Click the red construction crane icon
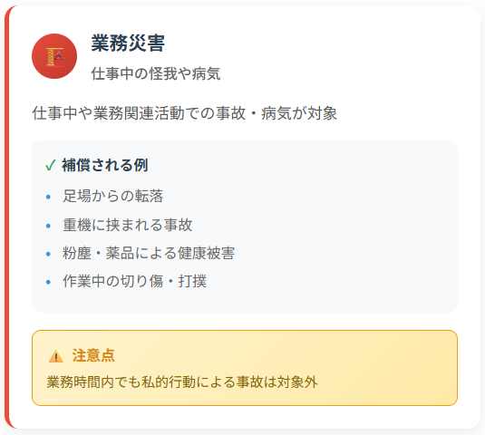This screenshot has width=485, height=435. 54,56
